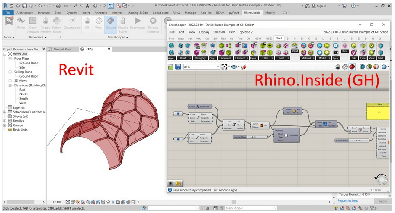Open the Rhino.Inside ribbon tab
This screenshot has width=395, height=213.
[253, 13]
